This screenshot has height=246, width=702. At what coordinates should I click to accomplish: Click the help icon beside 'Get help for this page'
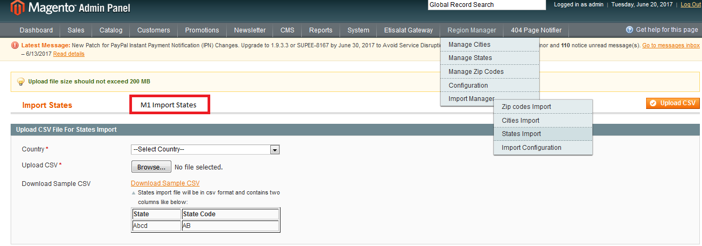click(x=630, y=30)
